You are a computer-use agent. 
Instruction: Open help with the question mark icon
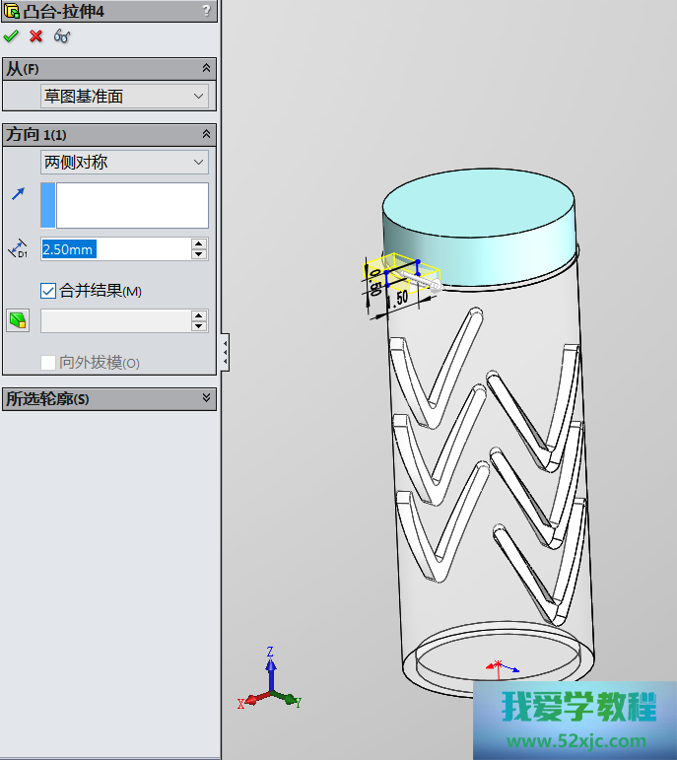(206, 11)
